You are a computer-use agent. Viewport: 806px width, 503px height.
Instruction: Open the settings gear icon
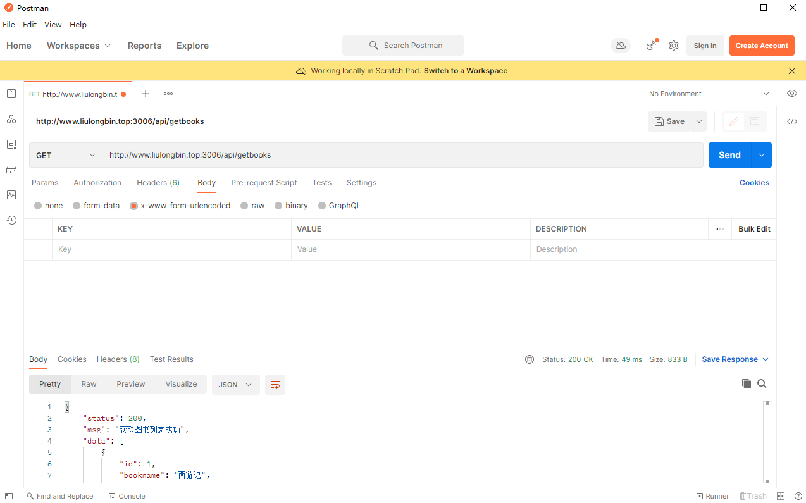[674, 46]
